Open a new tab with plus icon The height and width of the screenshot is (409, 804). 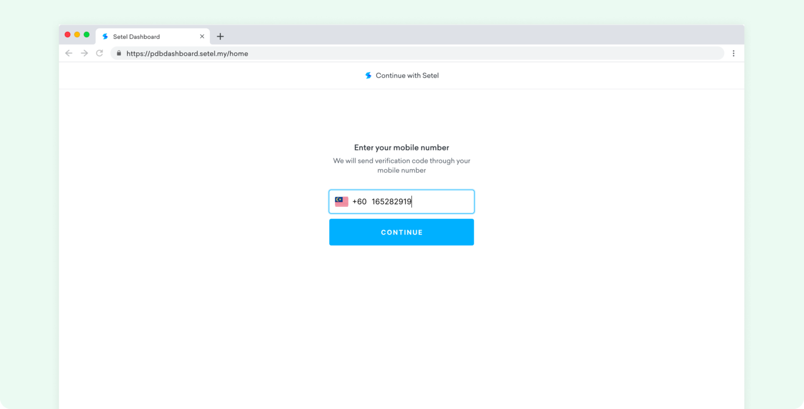[220, 37]
